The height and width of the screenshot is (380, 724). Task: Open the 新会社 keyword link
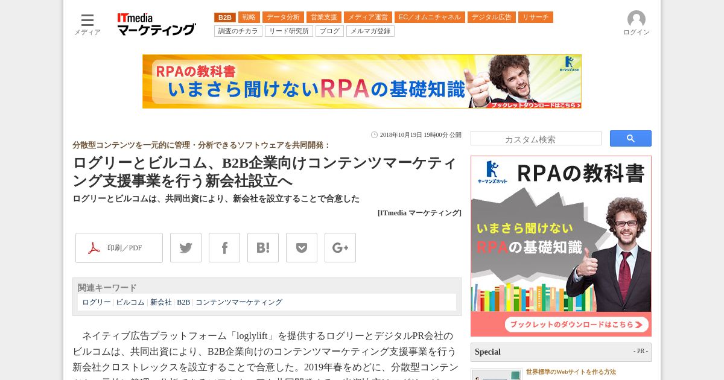coord(161,302)
